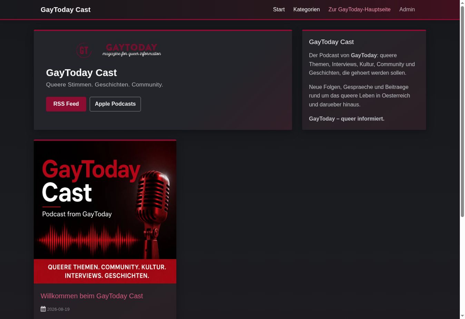
Task: Click the round GT logo icon
Action: coord(84,50)
